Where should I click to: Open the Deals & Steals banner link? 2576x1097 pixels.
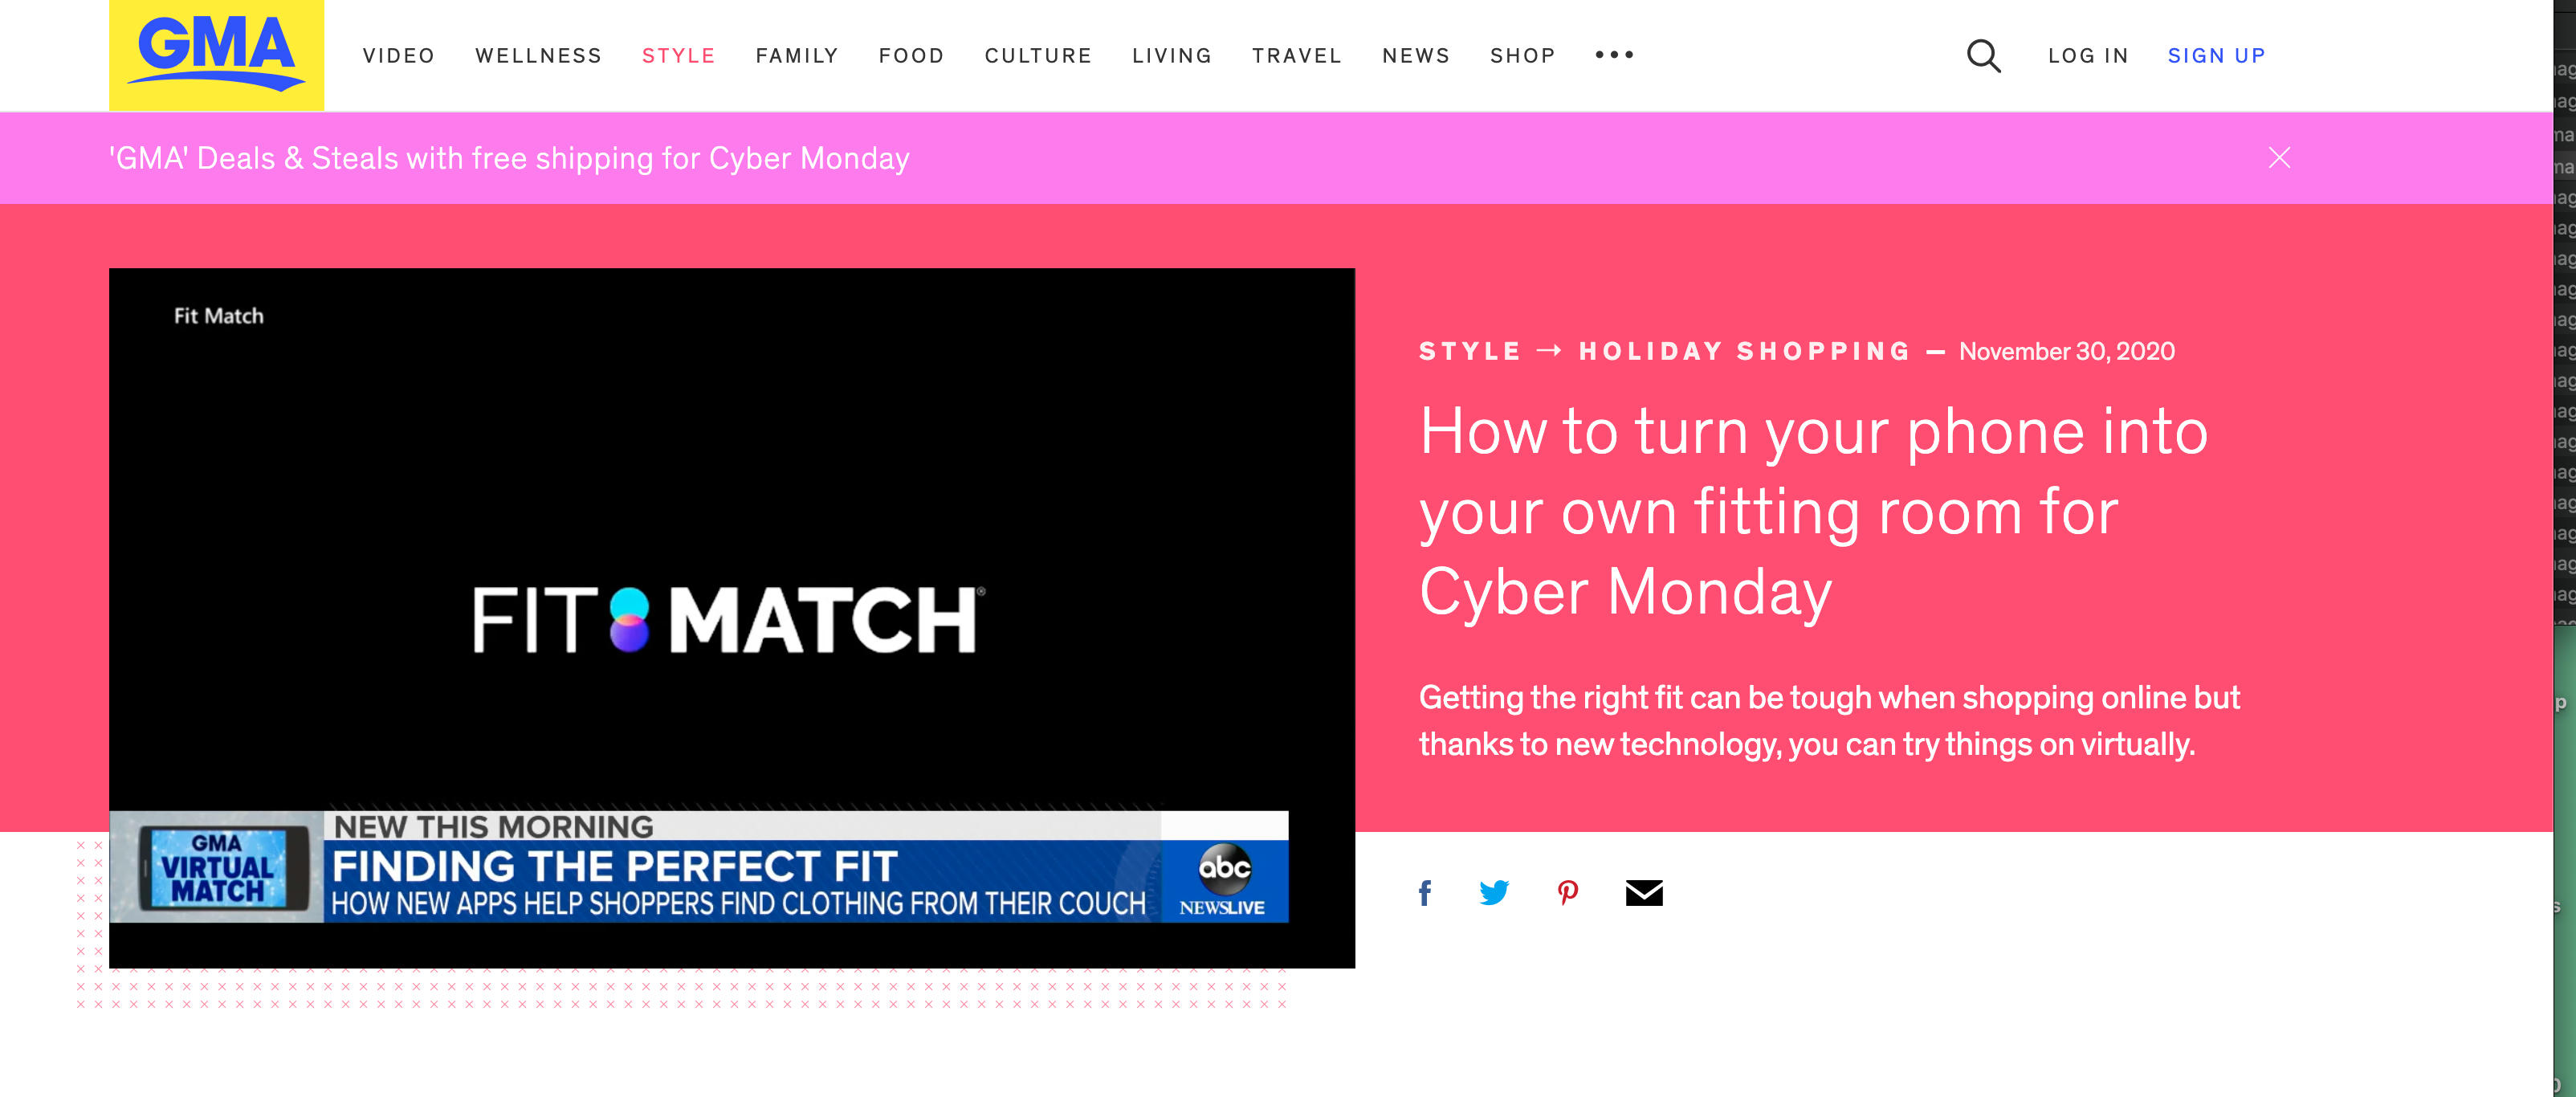[x=509, y=158]
